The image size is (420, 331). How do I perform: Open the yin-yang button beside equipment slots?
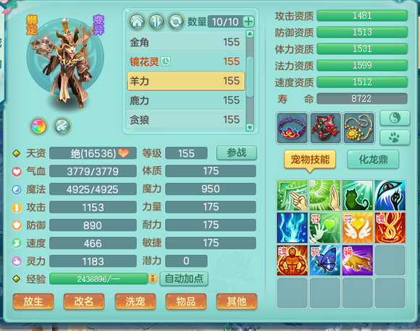(395, 118)
